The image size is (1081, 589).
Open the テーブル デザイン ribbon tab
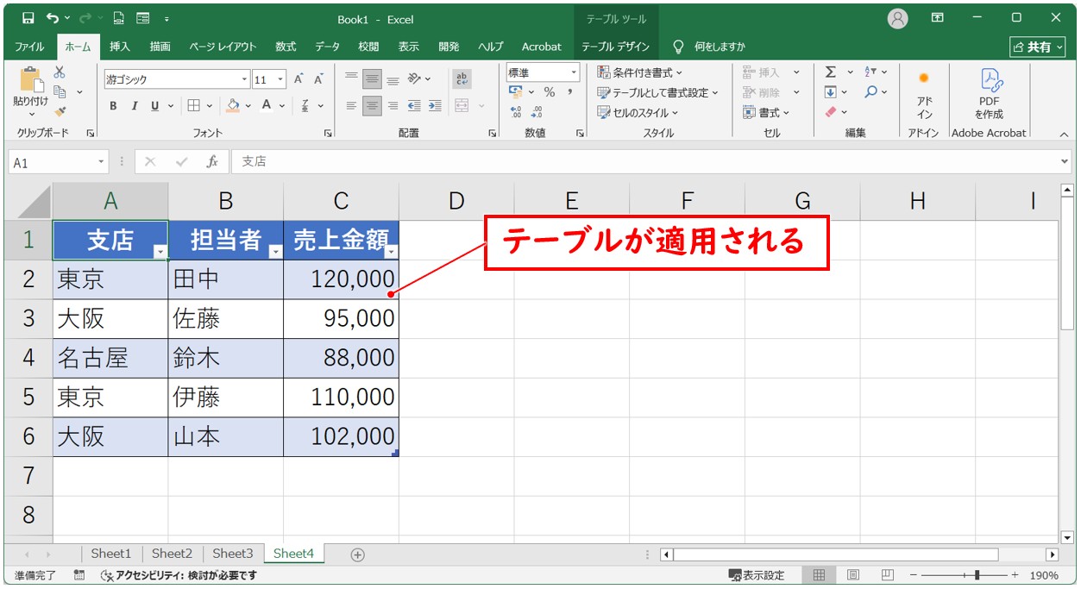pyautogui.click(x=615, y=47)
